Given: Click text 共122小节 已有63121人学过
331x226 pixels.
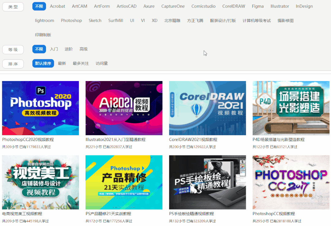Looking at the screenshot, I should click(x=275, y=147).
